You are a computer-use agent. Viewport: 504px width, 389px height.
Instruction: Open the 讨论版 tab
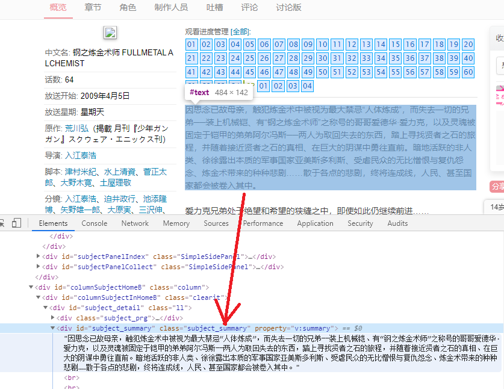288,7
